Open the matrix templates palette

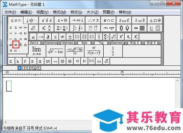[x=140, y=28]
